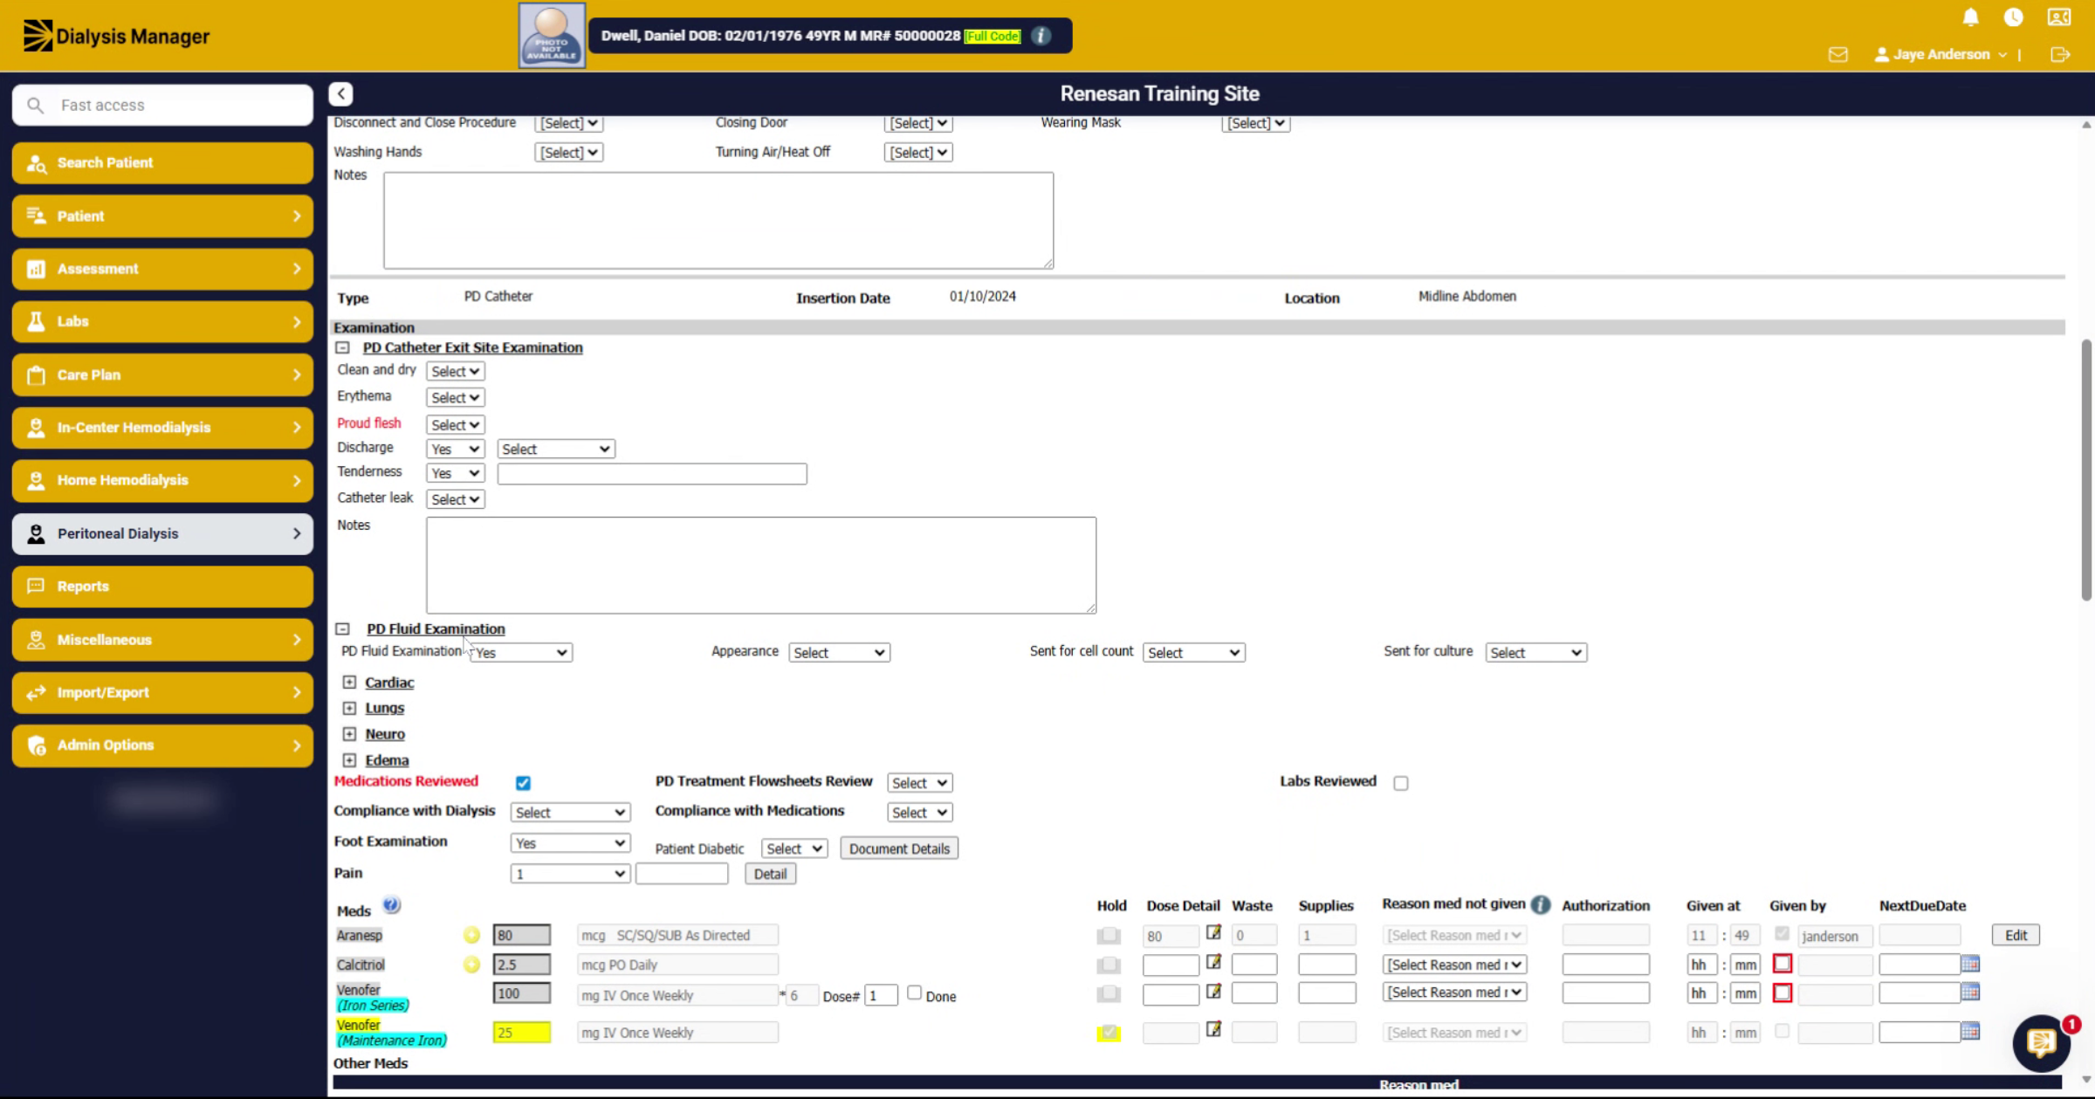Check the red Calcitriol Given by box
Image resolution: width=2095 pixels, height=1099 pixels.
point(1782,964)
